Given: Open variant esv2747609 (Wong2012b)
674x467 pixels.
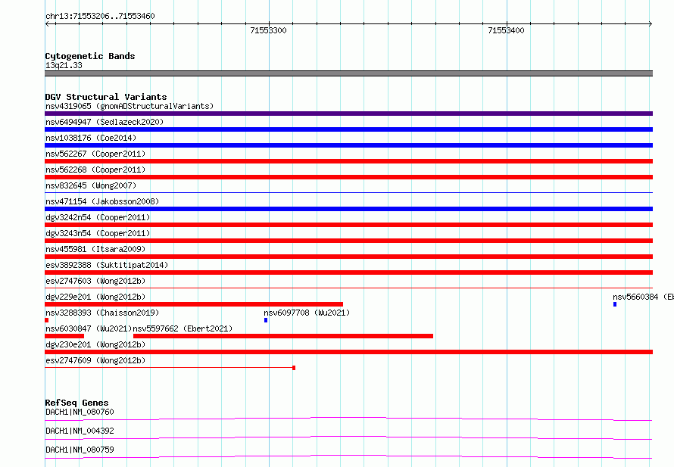Looking at the screenshot, I should click(x=95, y=360).
